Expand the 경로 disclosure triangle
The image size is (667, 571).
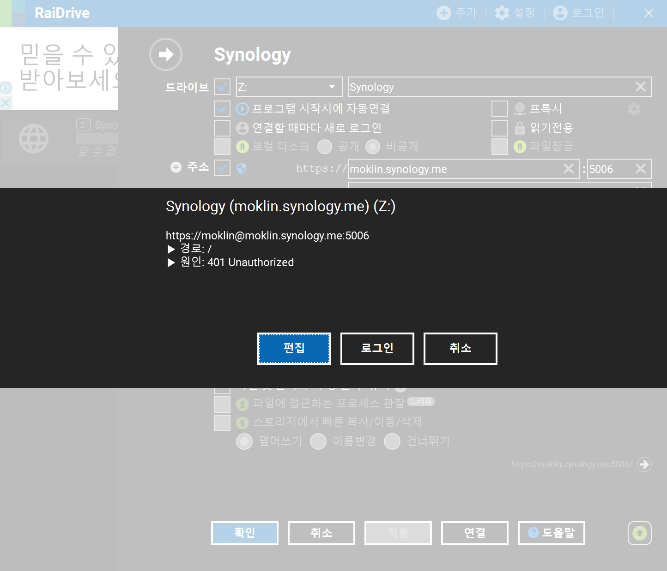pos(171,249)
